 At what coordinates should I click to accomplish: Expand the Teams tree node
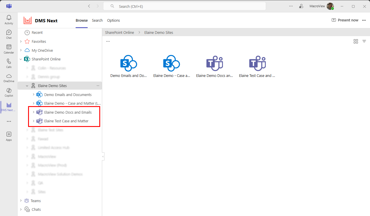point(21,201)
